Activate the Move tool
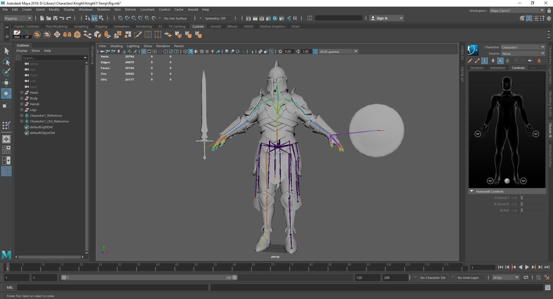The width and height of the screenshot is (553, 299). 6,83
